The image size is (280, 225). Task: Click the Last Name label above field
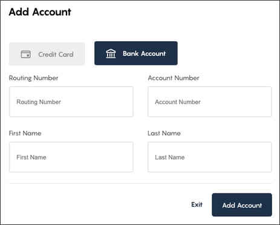tap(164, 133)
